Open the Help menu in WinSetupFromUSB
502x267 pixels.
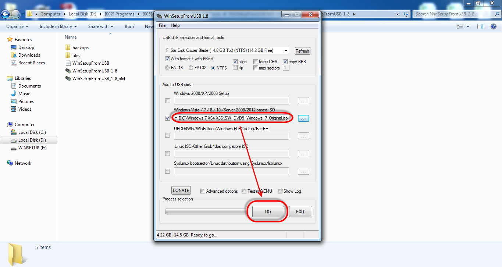(175, 25)
